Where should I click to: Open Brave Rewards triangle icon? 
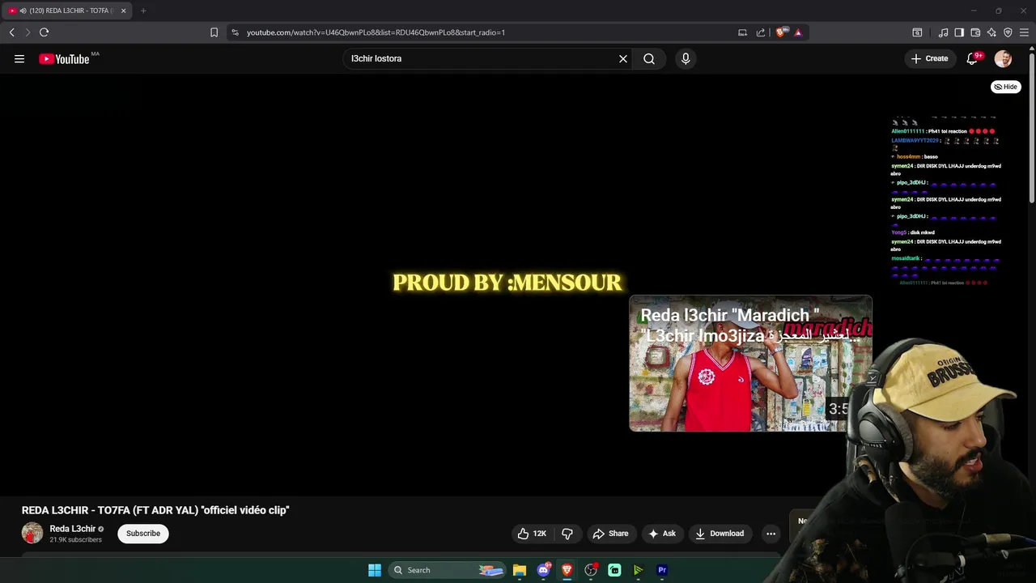[798, 32]
